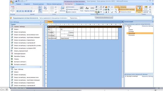Collapse Страны node in field list
Viewport: 163px width, 91px height.
(126, 26)
